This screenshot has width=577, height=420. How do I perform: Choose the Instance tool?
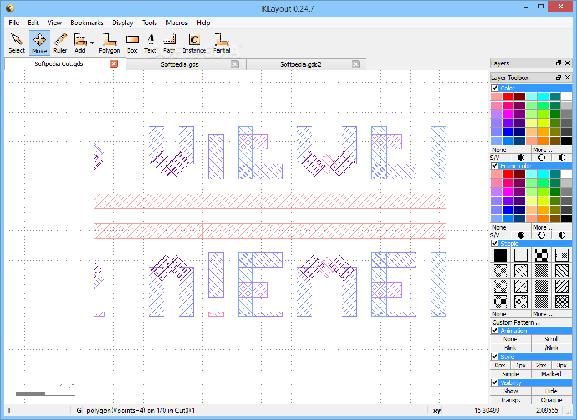194,43
